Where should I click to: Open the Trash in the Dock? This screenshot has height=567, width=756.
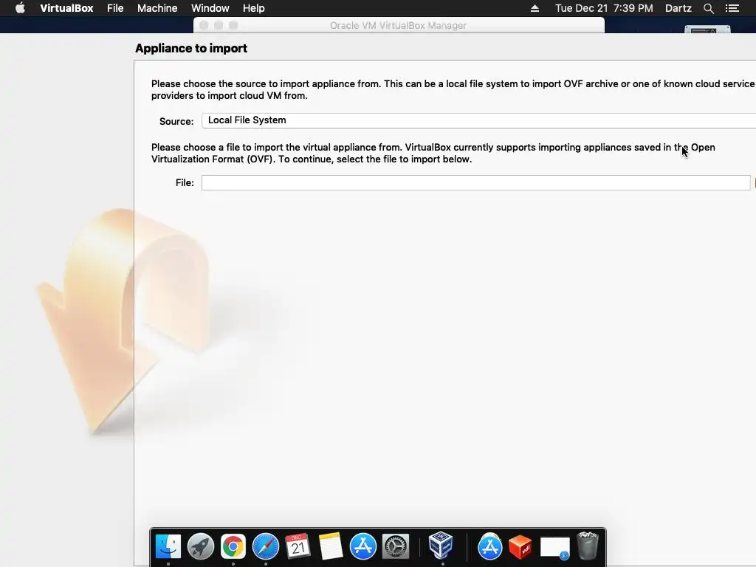[587, 546]
